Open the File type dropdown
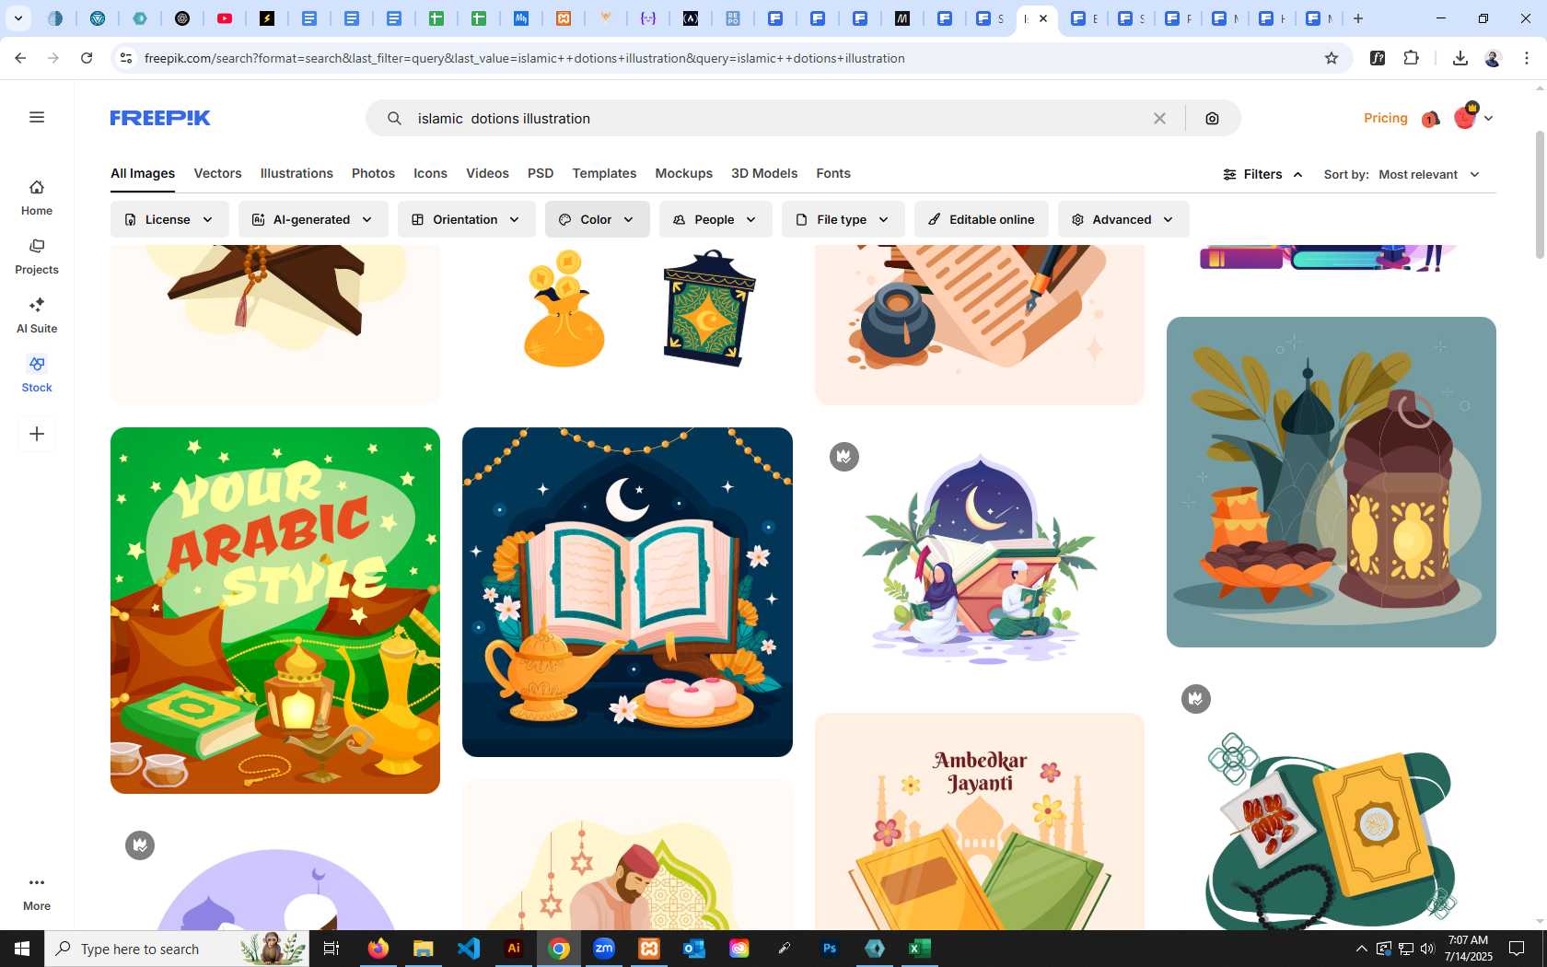 click(x=843, y=219)
